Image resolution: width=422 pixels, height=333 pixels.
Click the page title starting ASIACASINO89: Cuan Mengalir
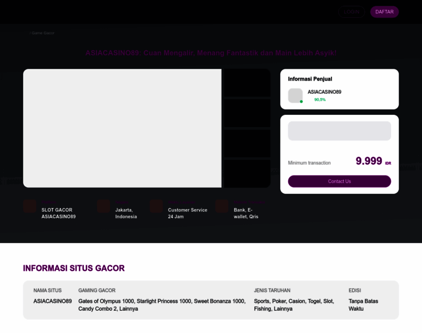(211, 53)
